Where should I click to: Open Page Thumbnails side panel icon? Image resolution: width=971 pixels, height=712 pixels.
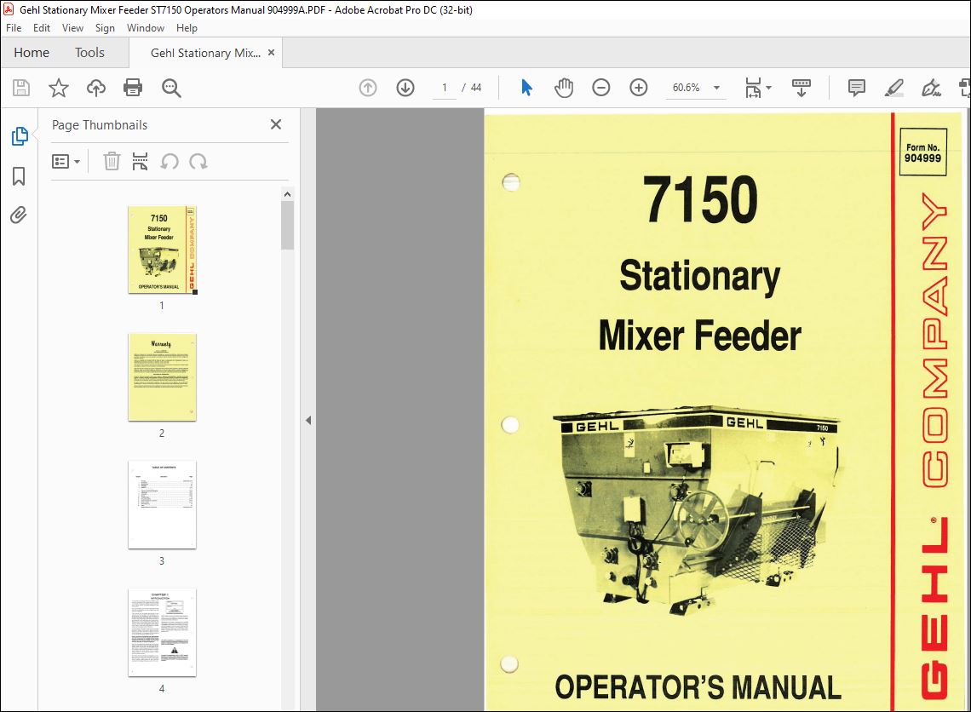click(20, 136)
